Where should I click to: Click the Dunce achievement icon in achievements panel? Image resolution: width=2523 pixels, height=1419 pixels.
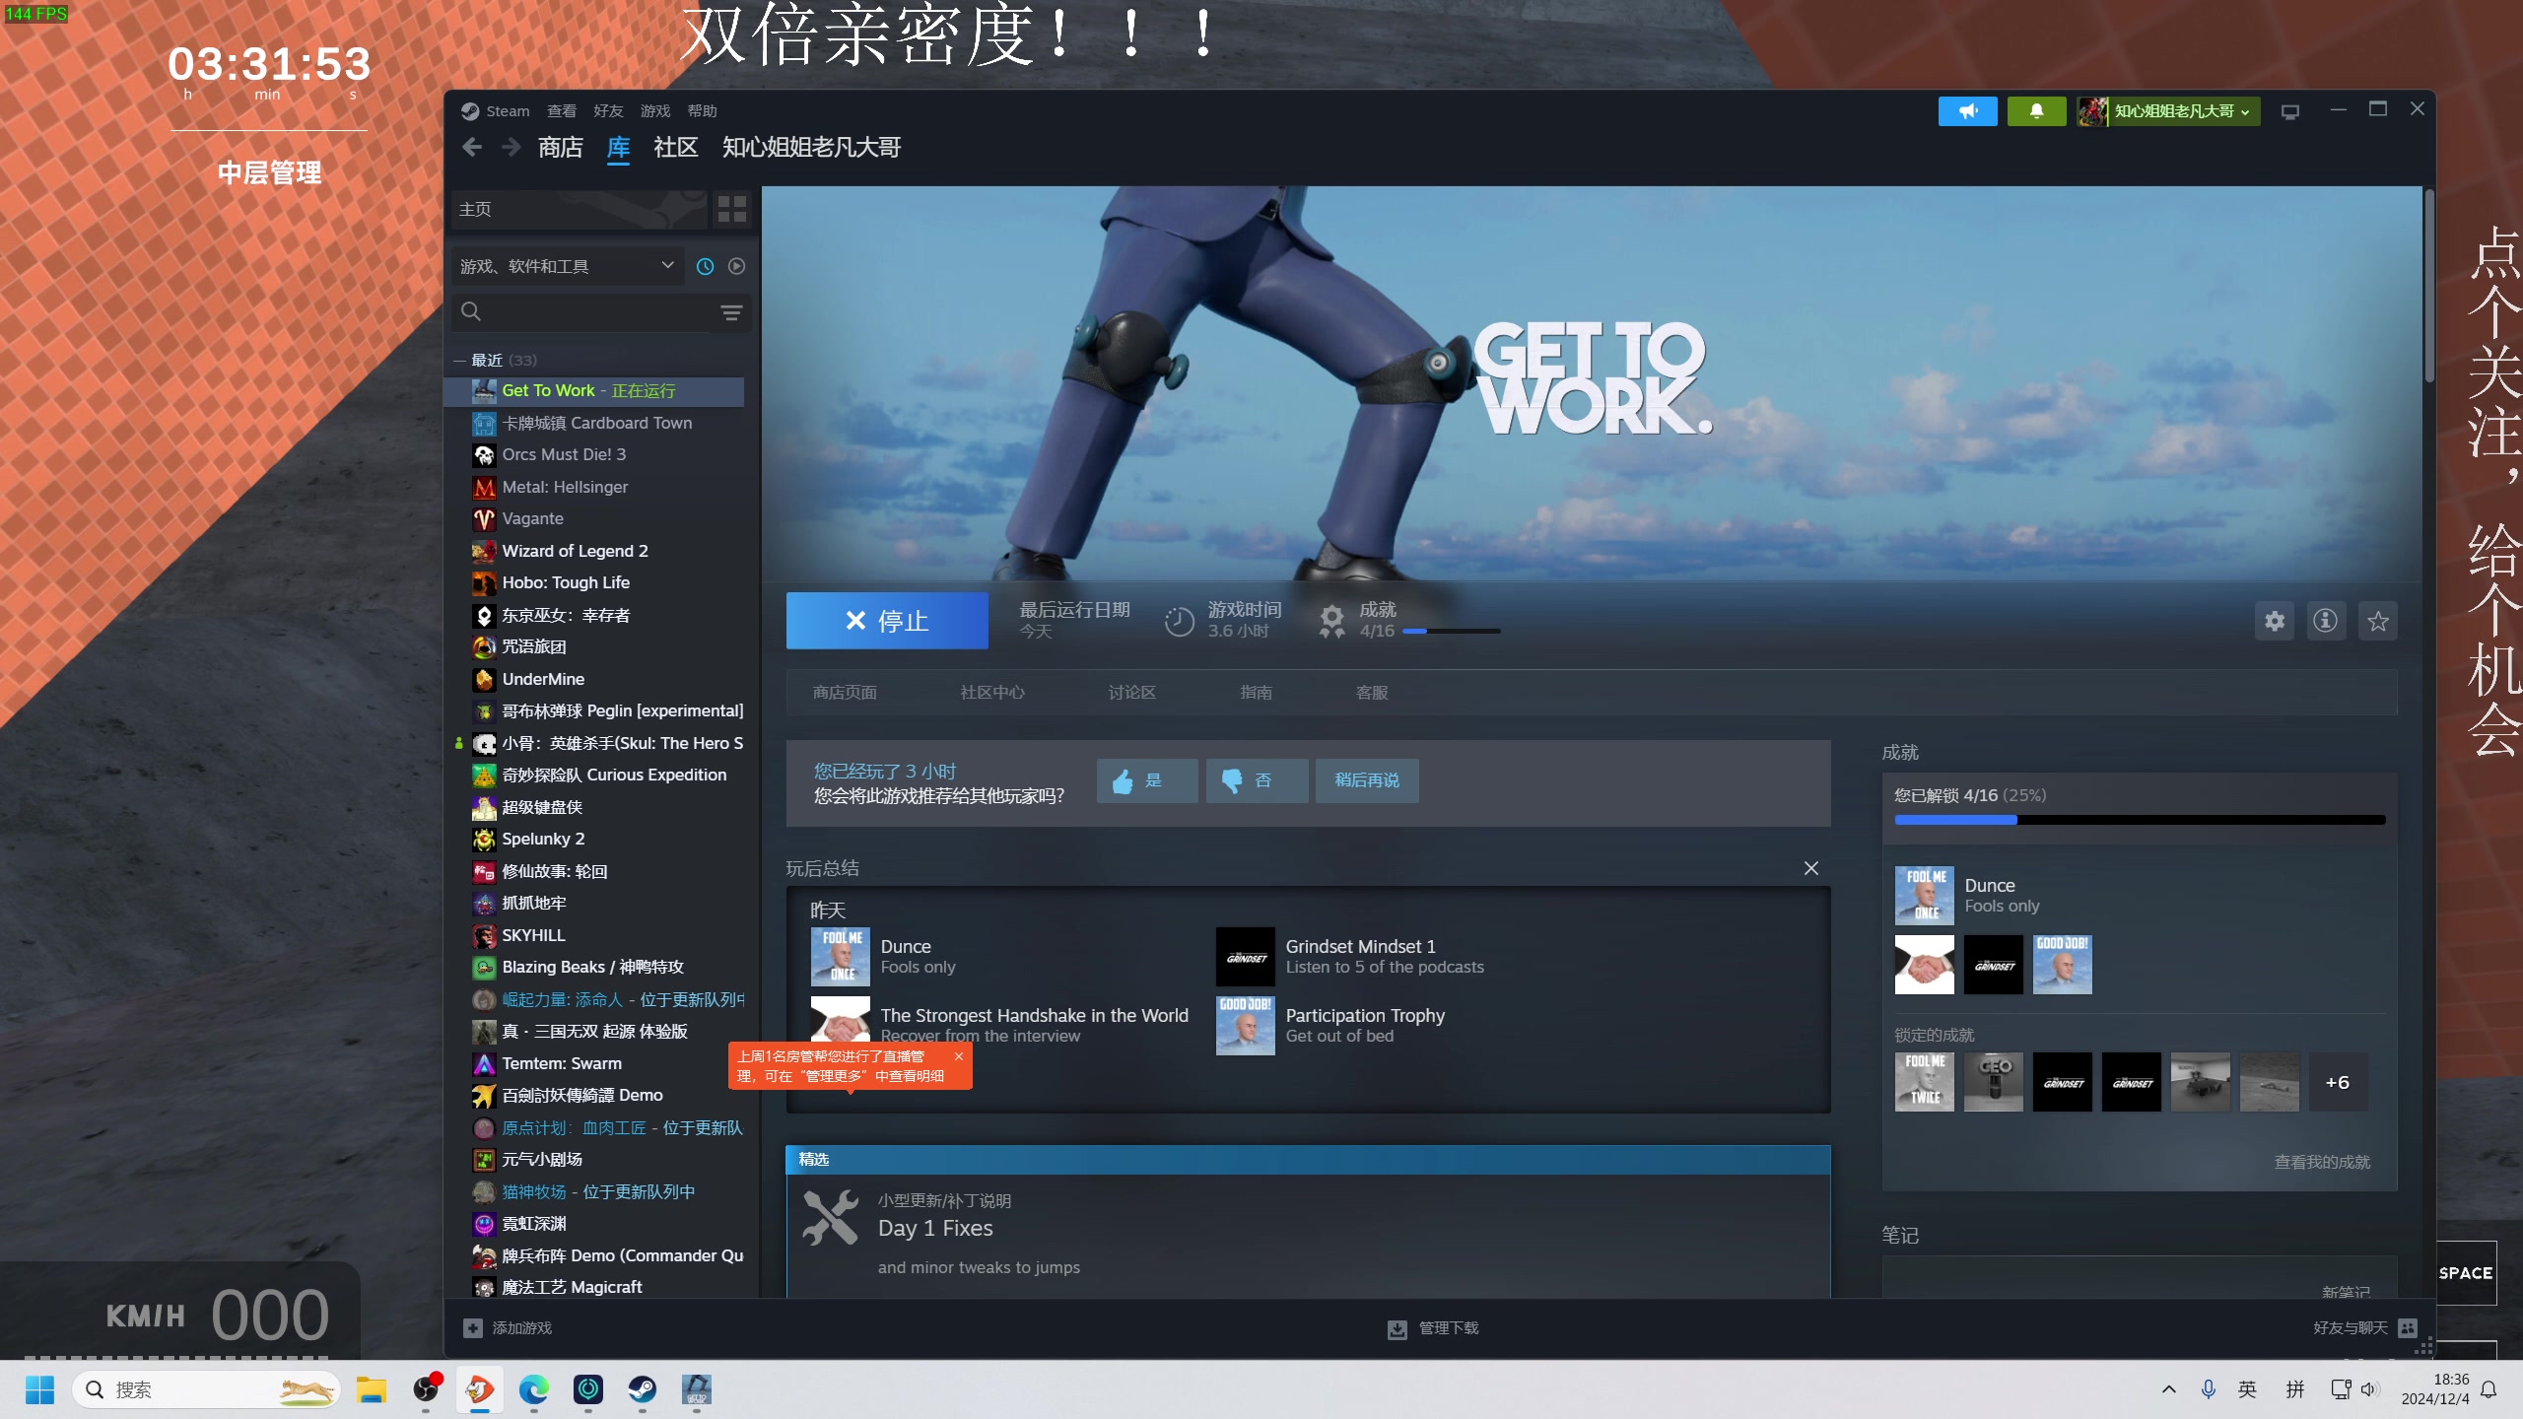pos(1924,895)
